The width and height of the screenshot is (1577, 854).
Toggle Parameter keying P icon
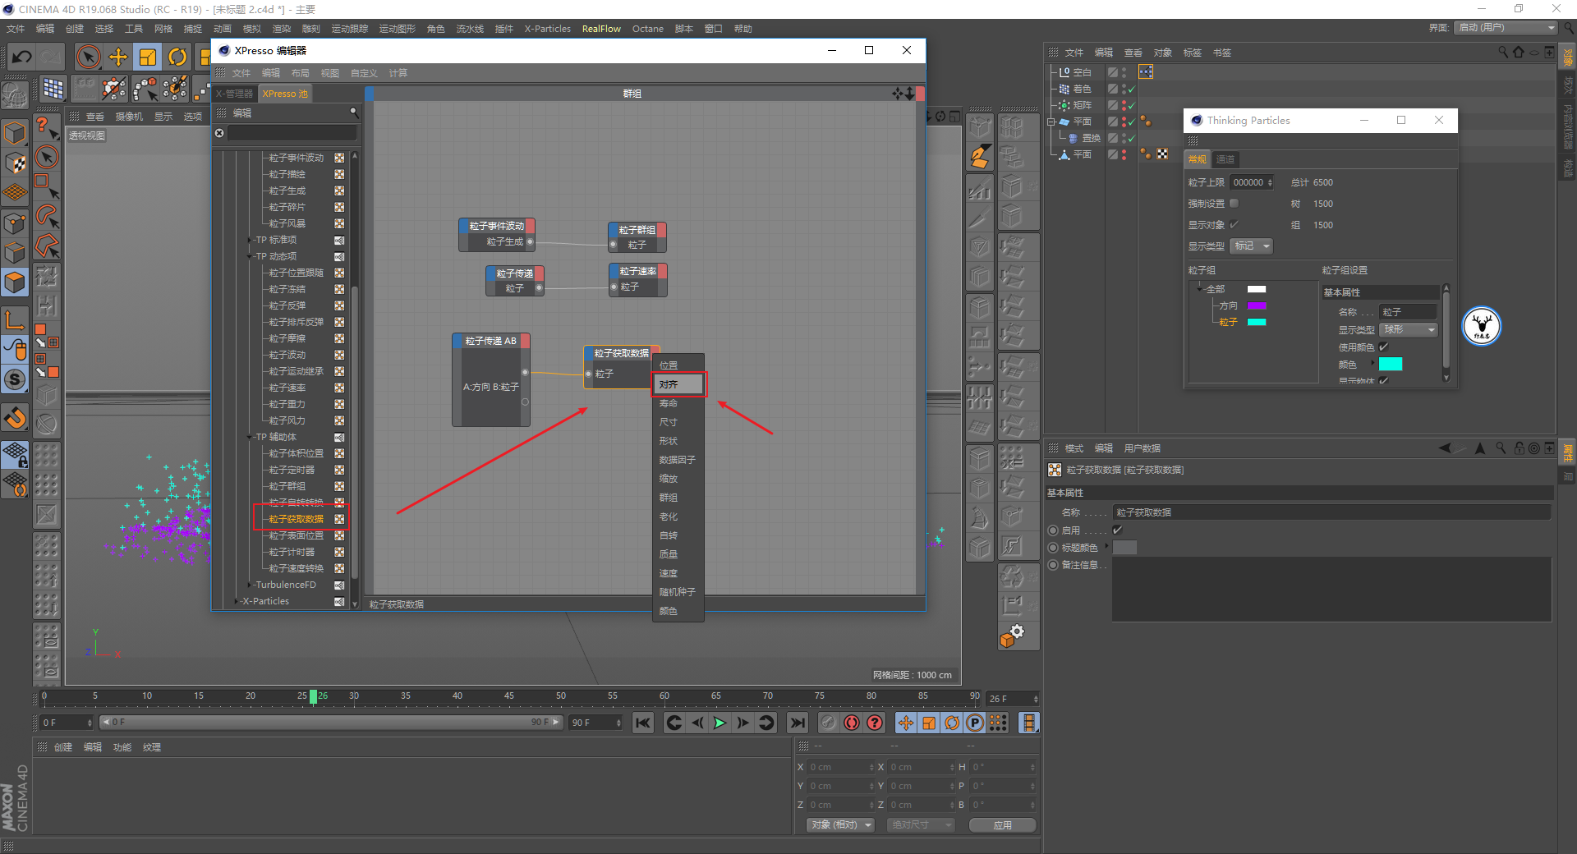[x=975, y=723]
